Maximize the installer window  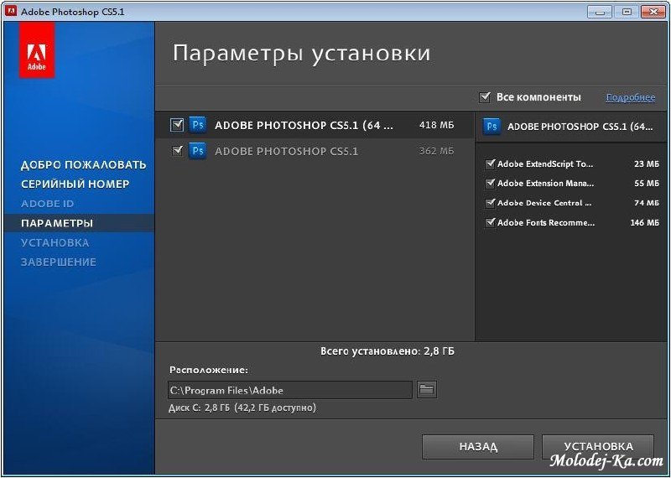(627, 12)
